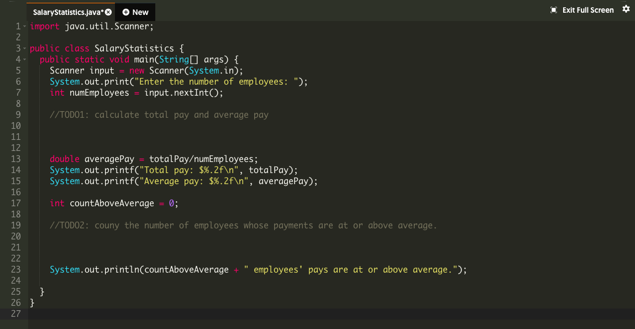The width and height of the screenshot is (635, 329).
Task: Collapse the SalaryStatistics class on line 3
Action: click(24, 48)
